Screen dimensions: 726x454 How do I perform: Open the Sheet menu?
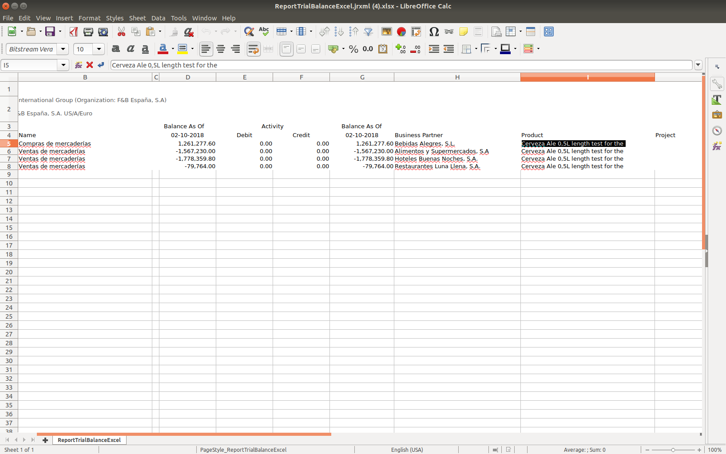tap(137, 18)
